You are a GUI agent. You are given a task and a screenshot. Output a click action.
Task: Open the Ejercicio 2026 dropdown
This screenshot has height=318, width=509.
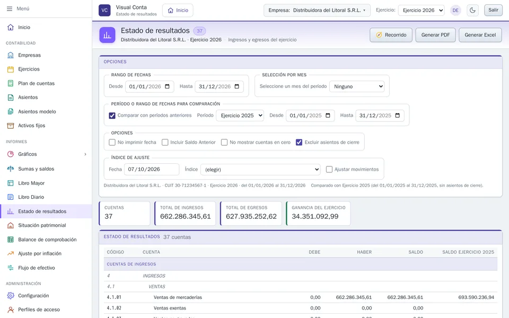click(422, 11)
